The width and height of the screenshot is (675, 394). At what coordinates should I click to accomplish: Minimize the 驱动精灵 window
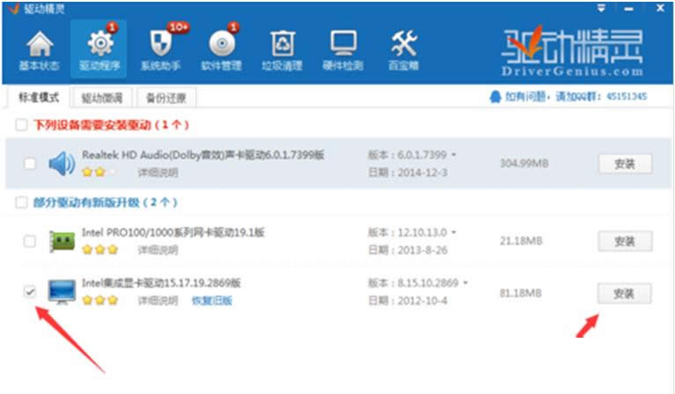[629, 9]
